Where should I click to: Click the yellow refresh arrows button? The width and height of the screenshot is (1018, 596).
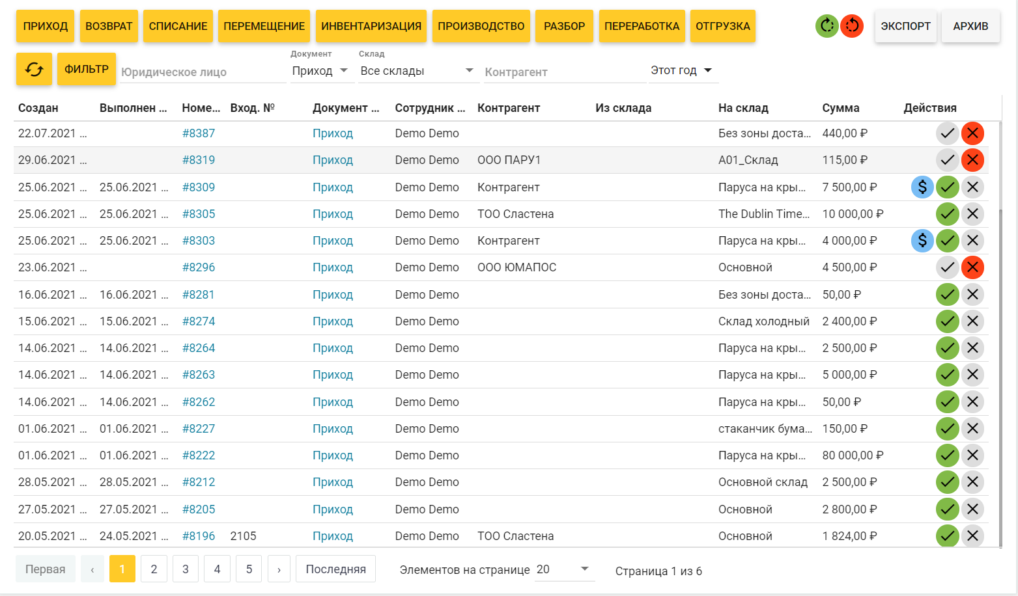(34, 69)
